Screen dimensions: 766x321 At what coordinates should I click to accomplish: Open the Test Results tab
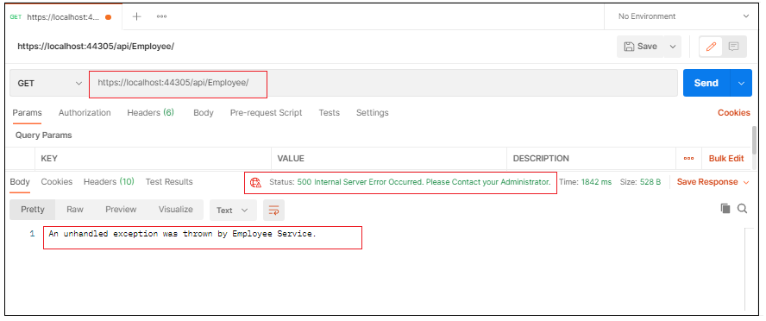click(169, 182)
